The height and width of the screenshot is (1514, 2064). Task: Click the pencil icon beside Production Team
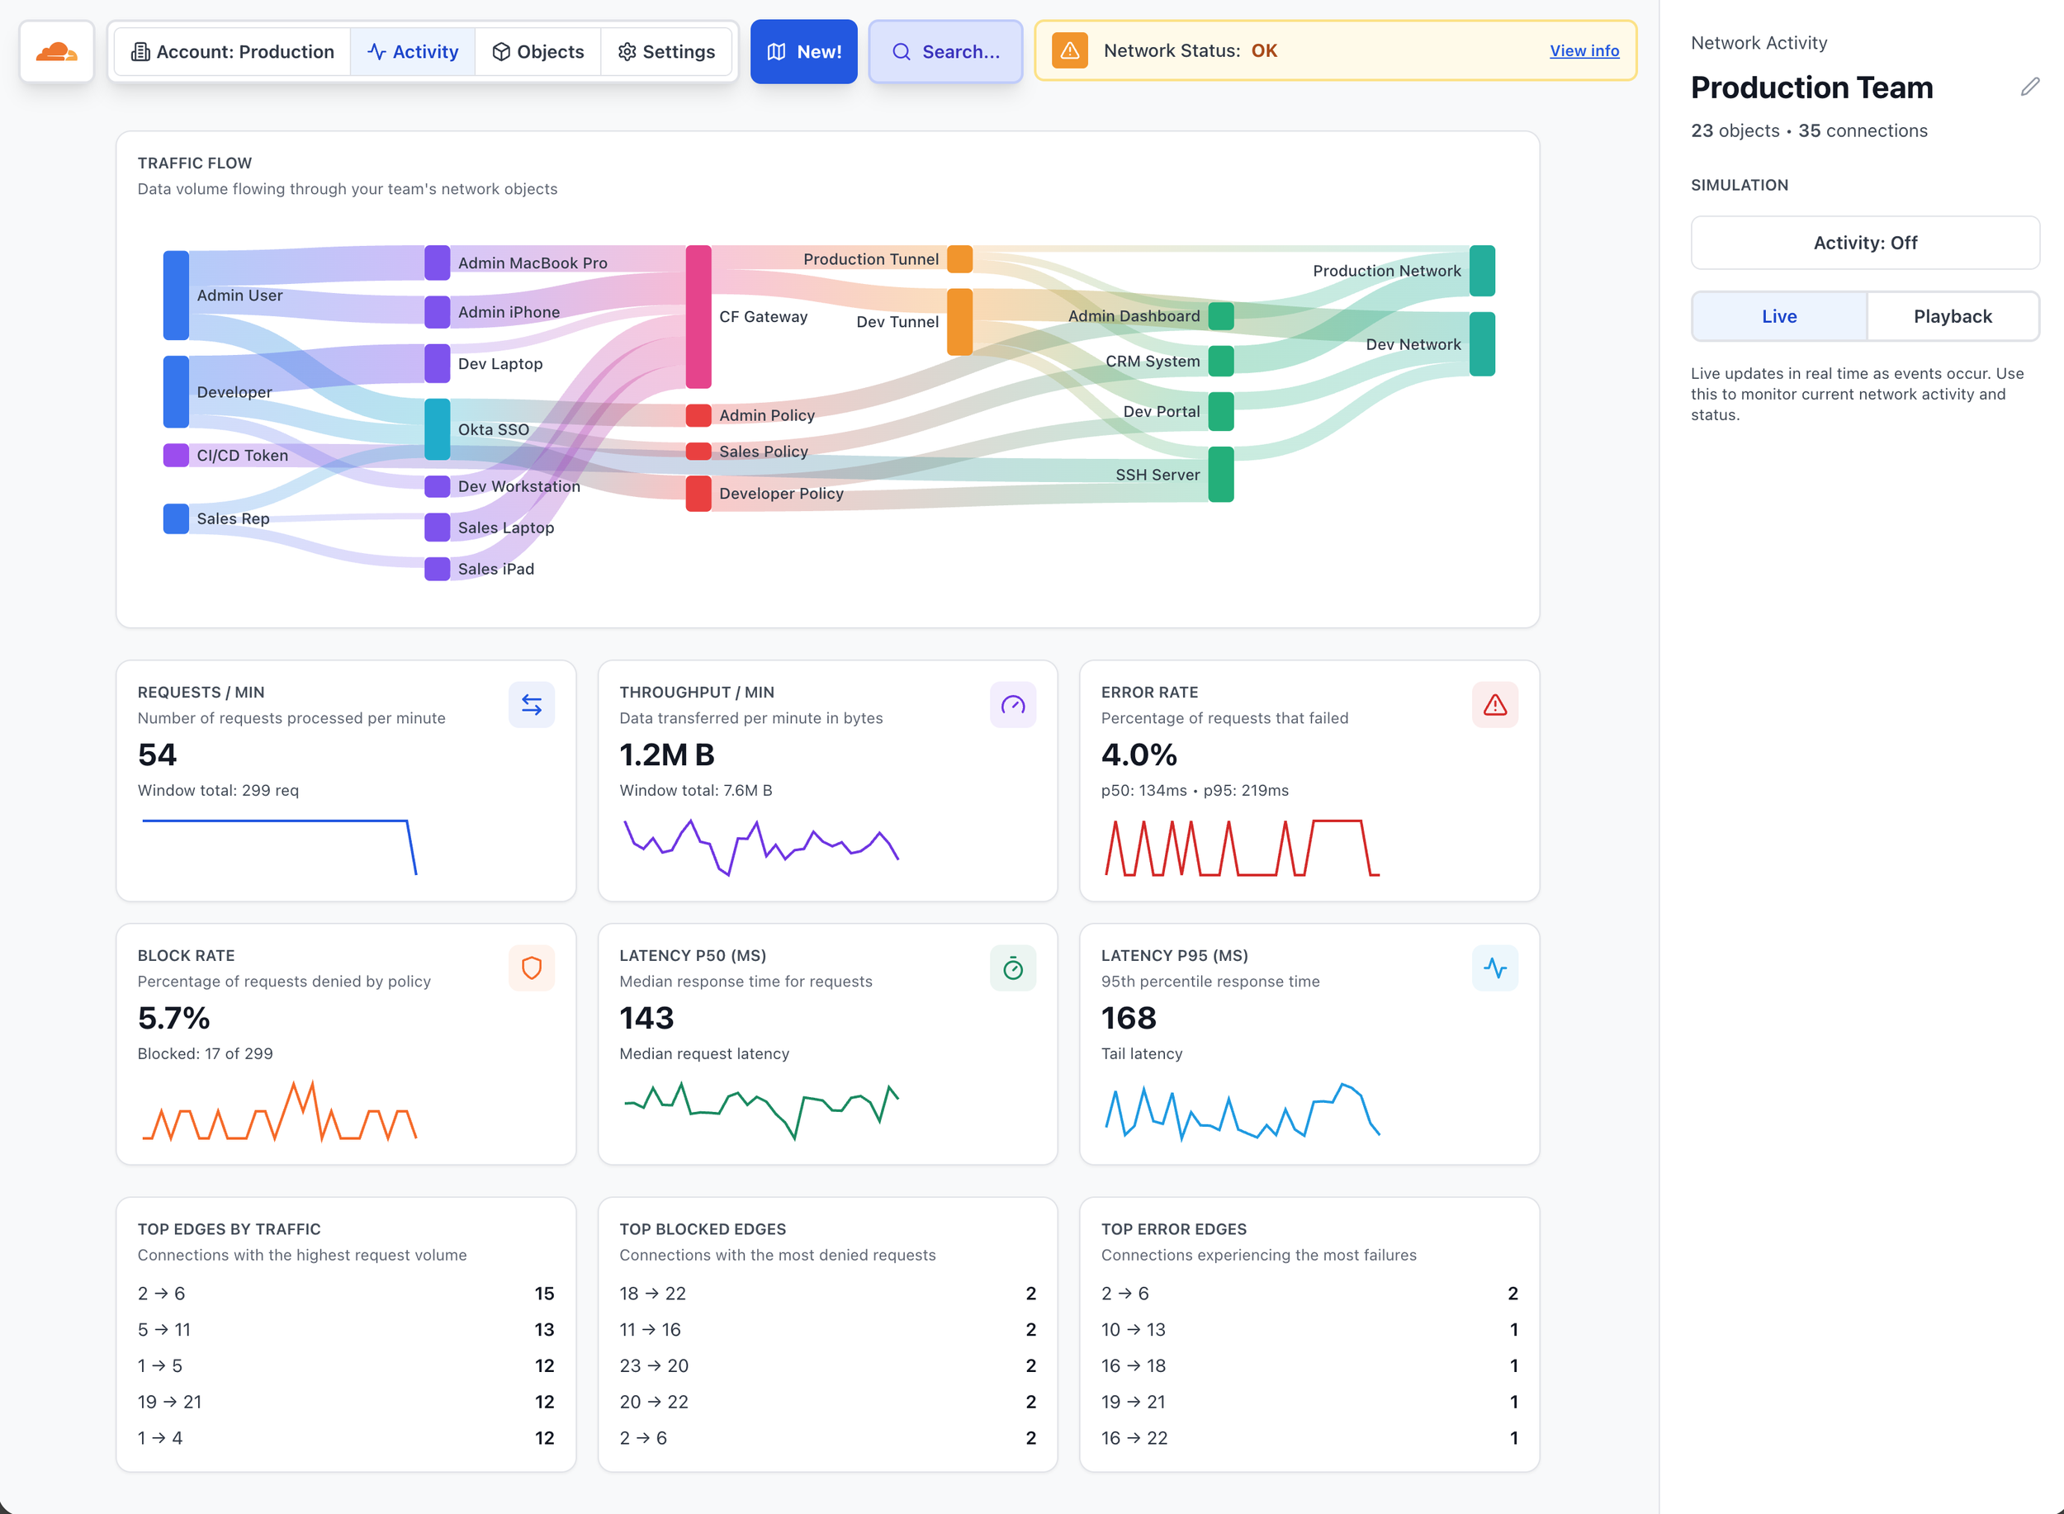coord(2030,86)
